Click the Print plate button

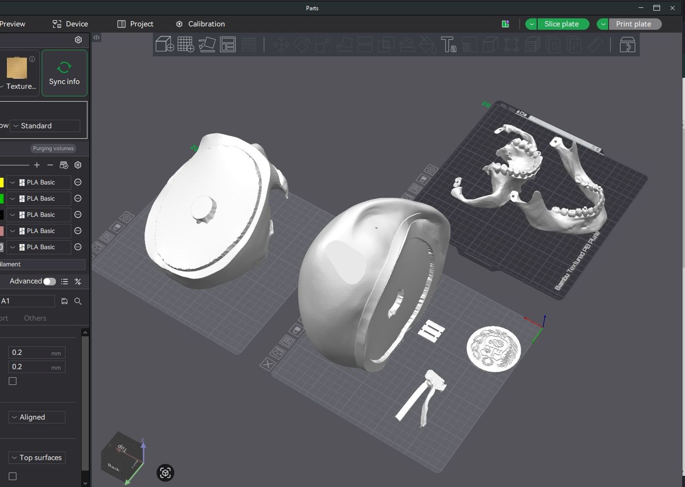635,24
